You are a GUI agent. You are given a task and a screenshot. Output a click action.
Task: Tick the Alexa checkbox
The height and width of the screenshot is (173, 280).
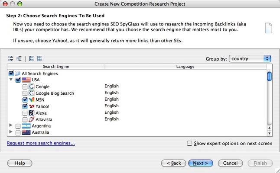pyautogui.click(x=25, y=113)
